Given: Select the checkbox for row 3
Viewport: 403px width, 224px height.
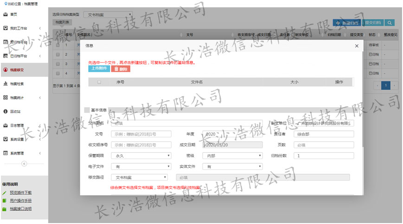Looking at the screenshot, I should [x=58, y=64].
